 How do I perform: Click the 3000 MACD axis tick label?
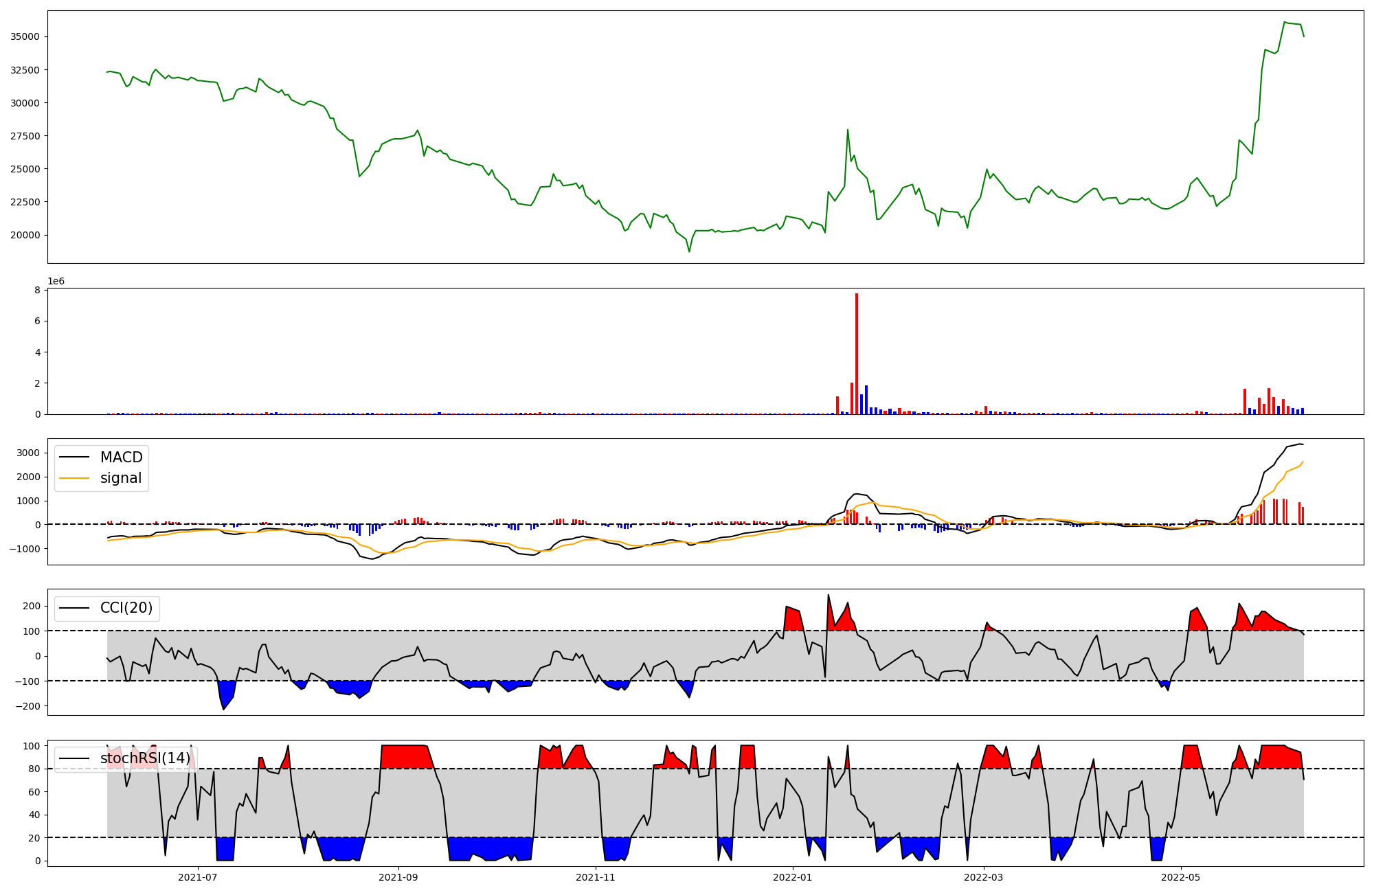(29, 453)
